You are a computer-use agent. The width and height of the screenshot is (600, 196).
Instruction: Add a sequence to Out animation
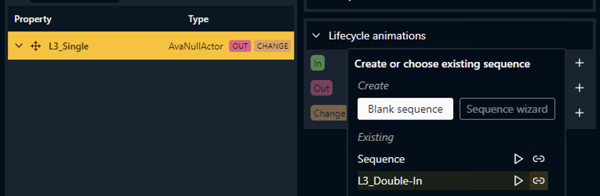[x=579, y=88]
